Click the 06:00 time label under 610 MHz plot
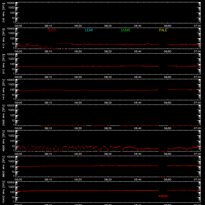This screenshot has width=205, height=205. click(x=18, y=77)
